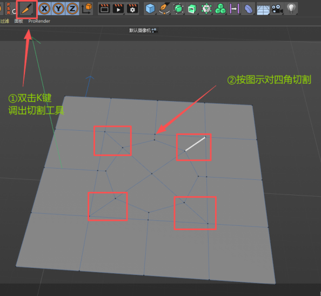Open Subdivision Surface generators group
Image resolution: width=321 pixels, height=296 pixels.
pos(178,9)
